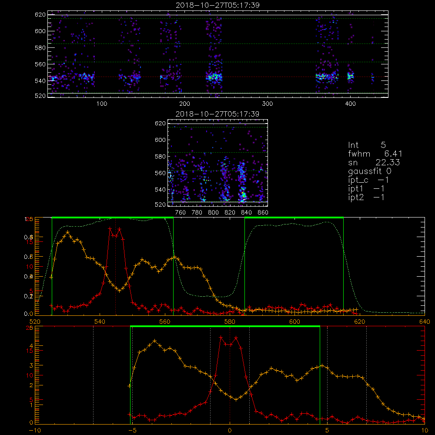Click x-axis label 560 on profile plot
The height and width of the screenshot is (435, 435).
(x=165, y=322)
